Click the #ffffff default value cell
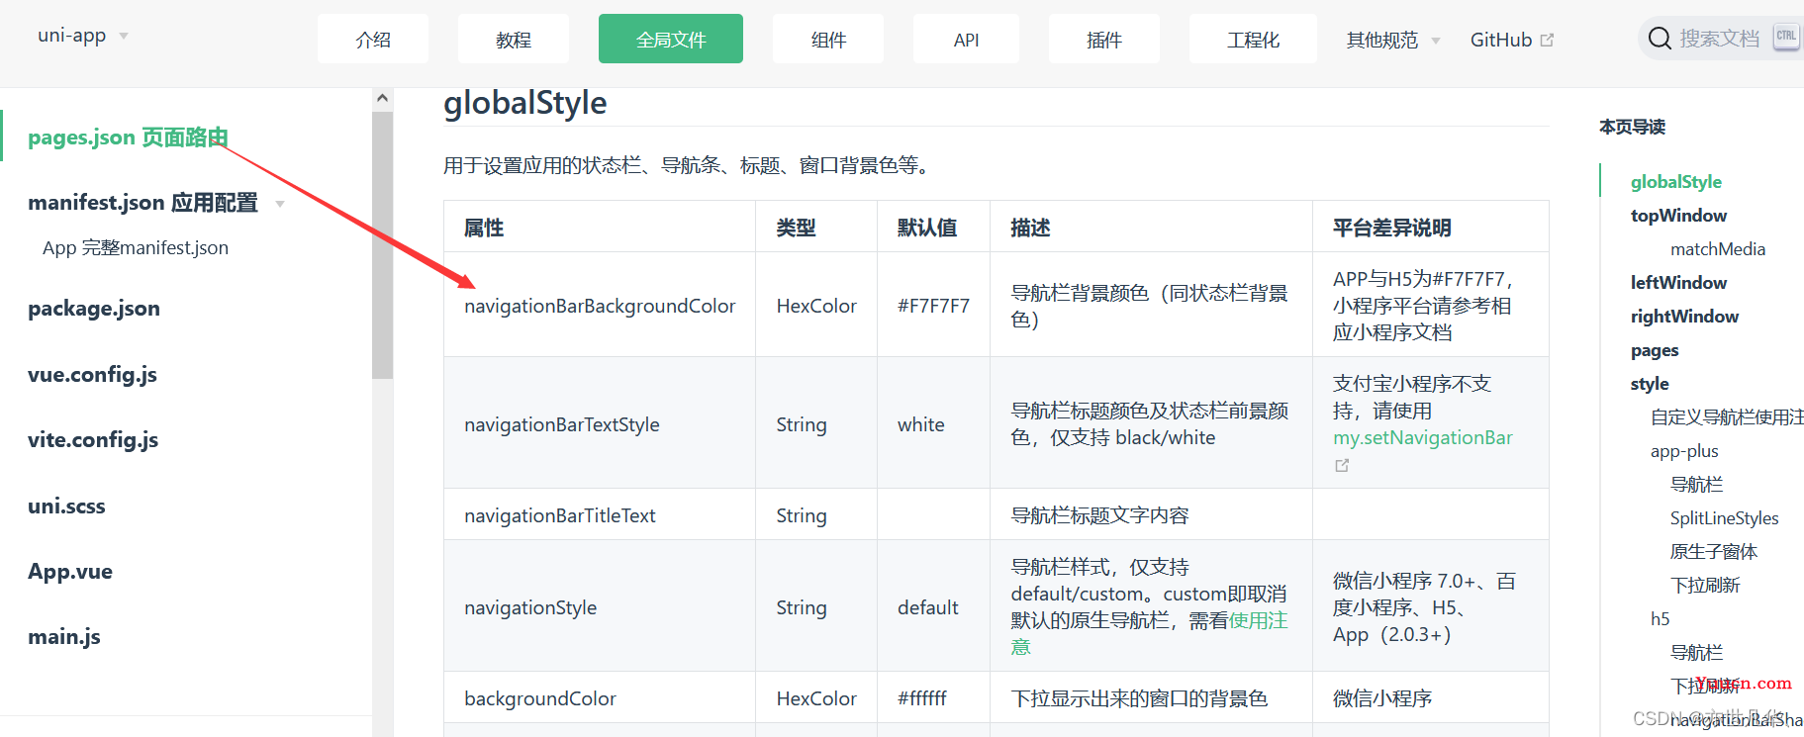The height and width of the screenshot is (737, 1804). (933, 697)
